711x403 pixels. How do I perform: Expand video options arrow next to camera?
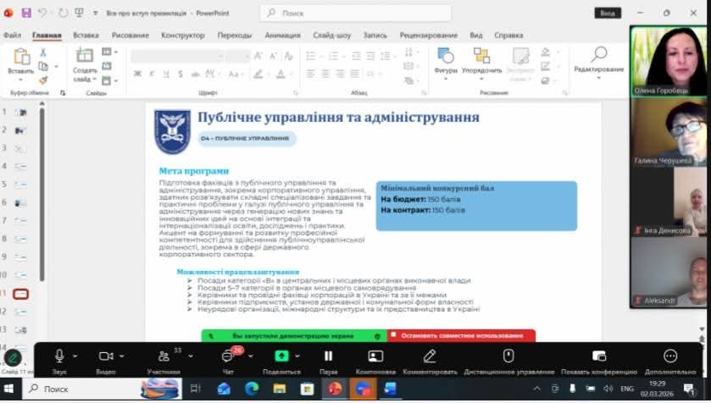point(123,356)
